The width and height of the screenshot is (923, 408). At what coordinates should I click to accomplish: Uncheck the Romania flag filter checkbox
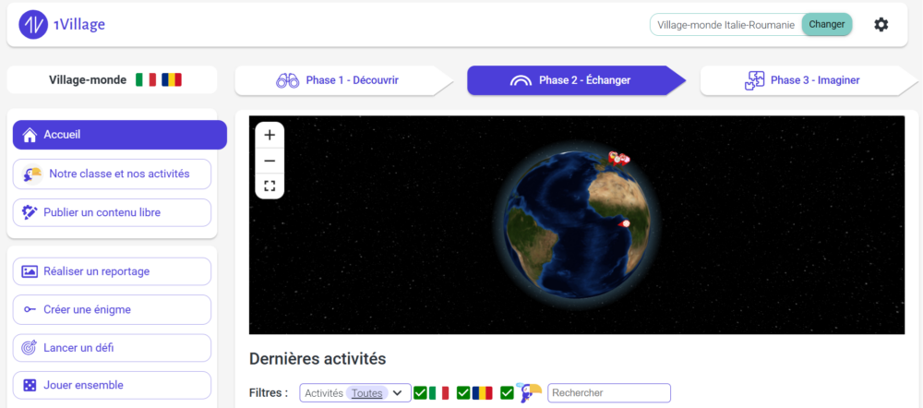pyautogui.click(x=463, y=392)
